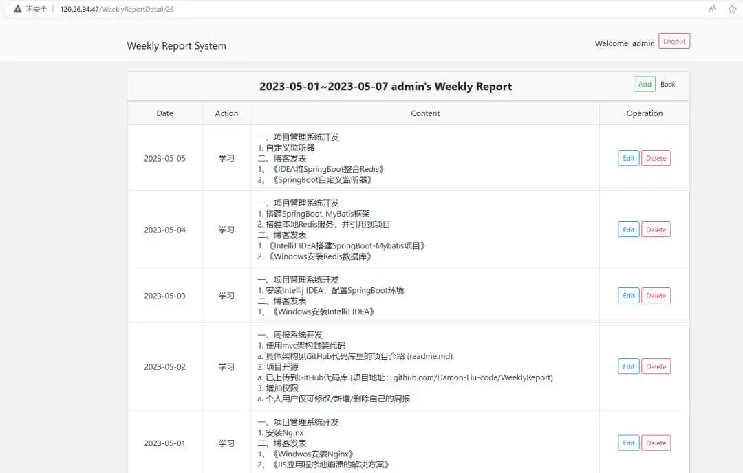Edit the 2023-05-04 report entry
This screenshot has height=473, width=743.
point(628,230)
